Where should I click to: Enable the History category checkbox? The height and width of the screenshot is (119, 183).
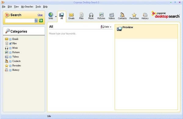10,70
